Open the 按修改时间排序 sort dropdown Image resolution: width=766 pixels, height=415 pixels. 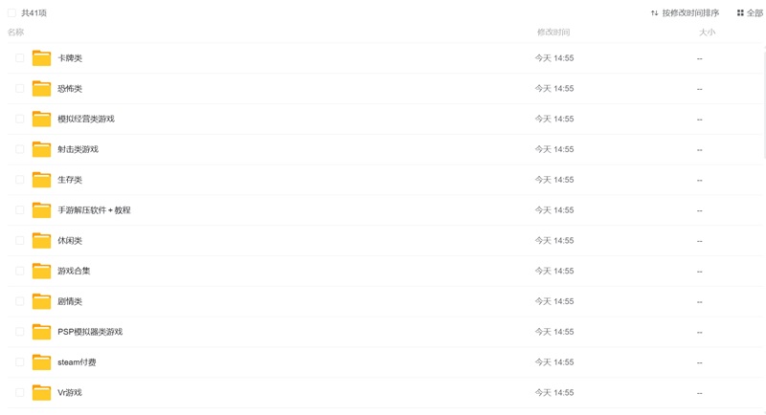[x=685, y=13]
